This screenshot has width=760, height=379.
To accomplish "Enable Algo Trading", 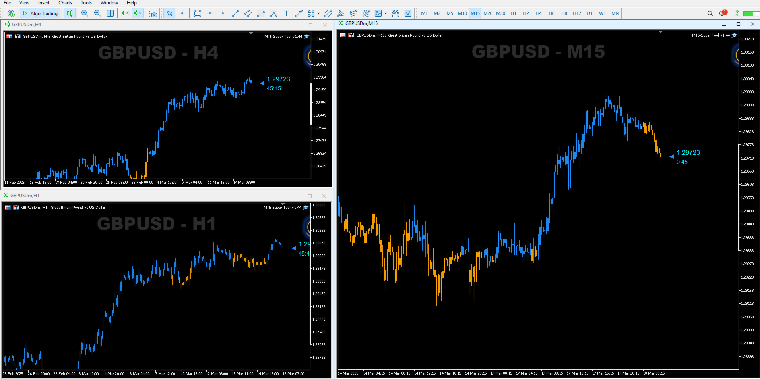I will (40, 13).
